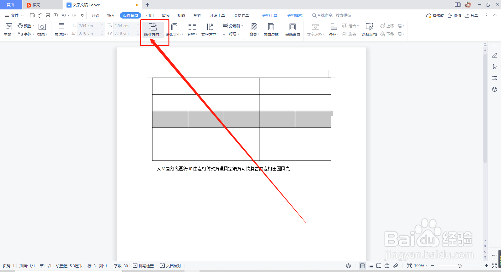The image size is (501, 272).
Task: Click the print icon in quick toolbar
Action: [48, 15]
